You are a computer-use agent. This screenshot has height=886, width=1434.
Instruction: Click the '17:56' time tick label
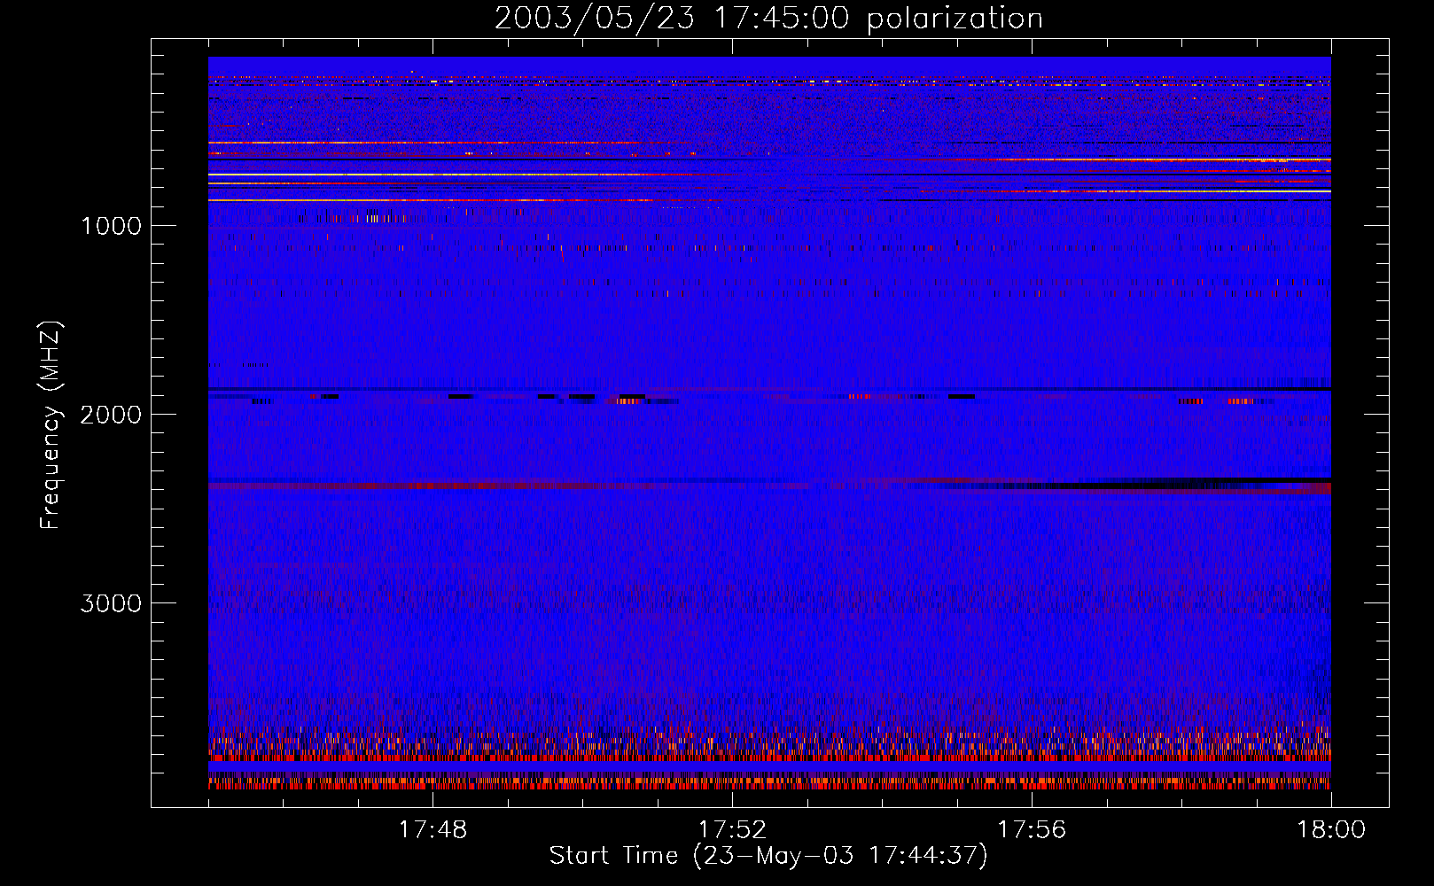(1032, 830)
